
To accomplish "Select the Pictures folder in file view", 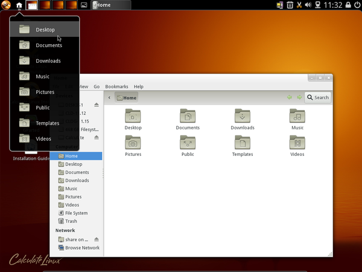I will pos(133,146).
